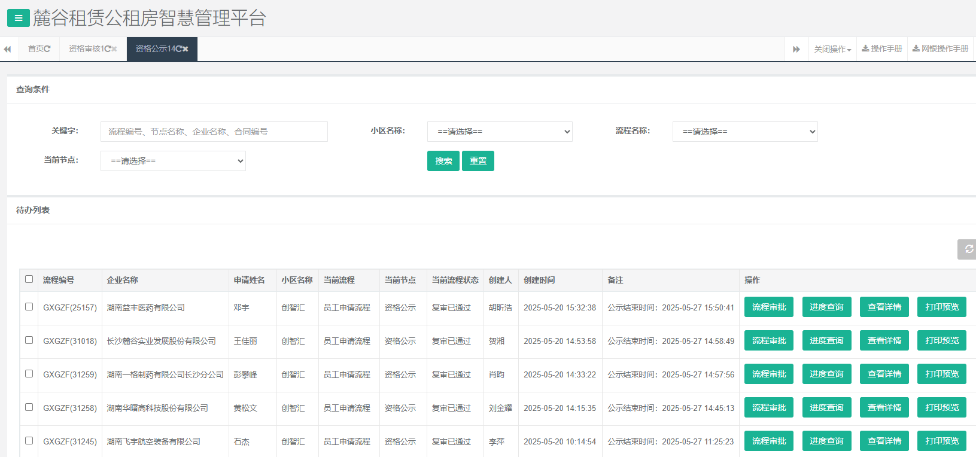Close the 资格公示14 tab with its X icon
This screenshot has height=457, width=976.
tap(186, 49)
